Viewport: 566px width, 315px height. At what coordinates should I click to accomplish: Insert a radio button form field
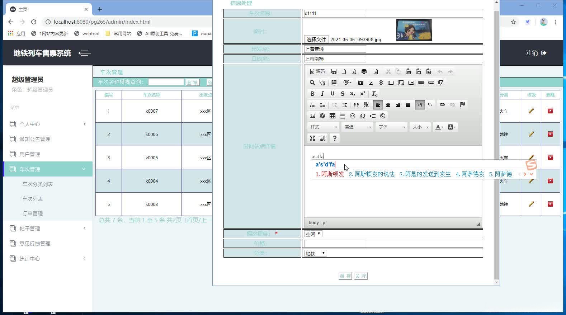click(x=381, y=83)
